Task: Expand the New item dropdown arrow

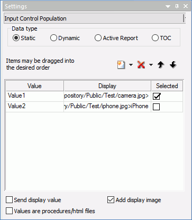Action: point(131,65)
